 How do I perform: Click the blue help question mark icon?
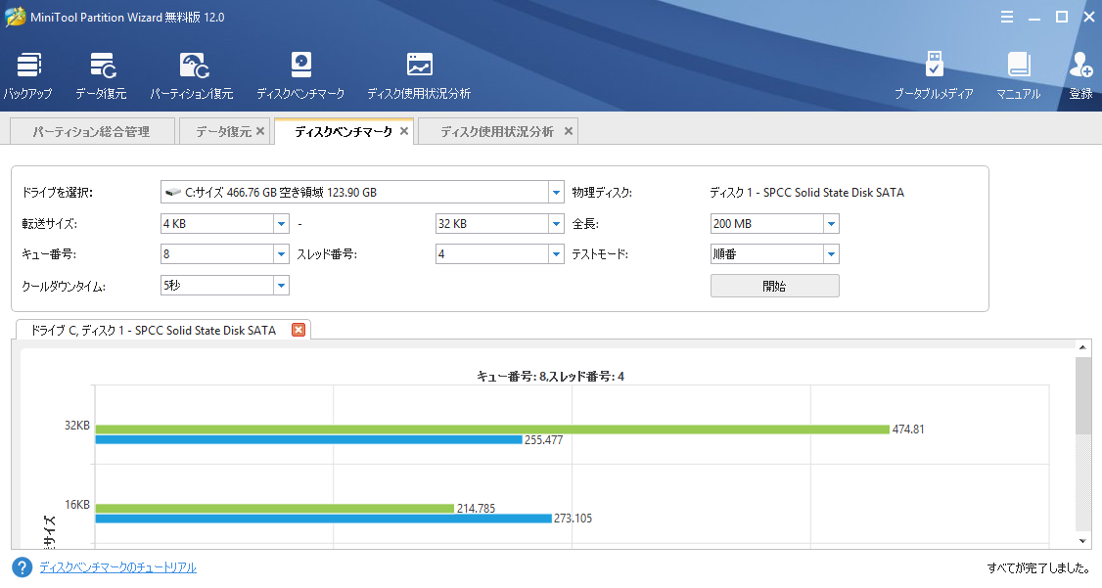[x=22, y=567]
